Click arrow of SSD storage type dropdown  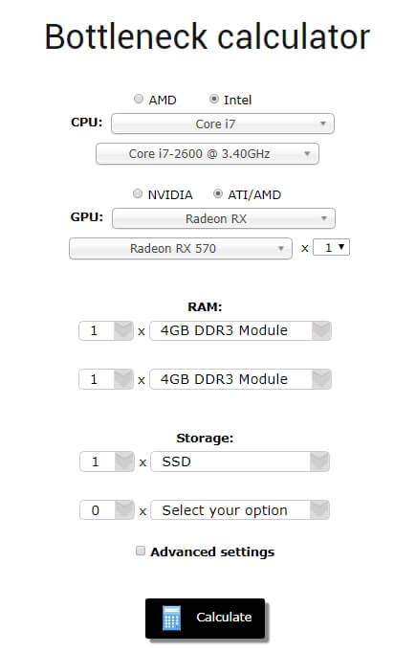[319, 462]
